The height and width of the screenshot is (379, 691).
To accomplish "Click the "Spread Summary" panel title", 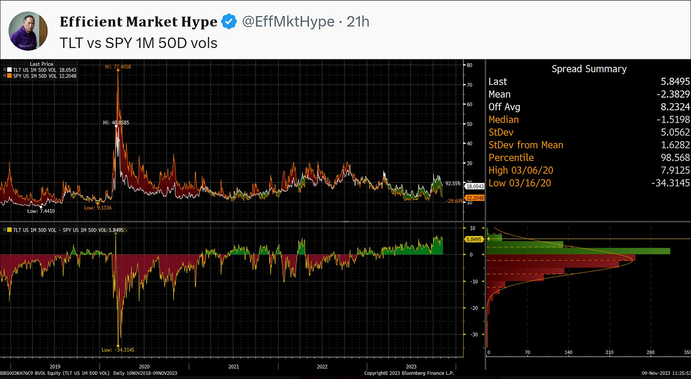I will (x=589, y=69).
